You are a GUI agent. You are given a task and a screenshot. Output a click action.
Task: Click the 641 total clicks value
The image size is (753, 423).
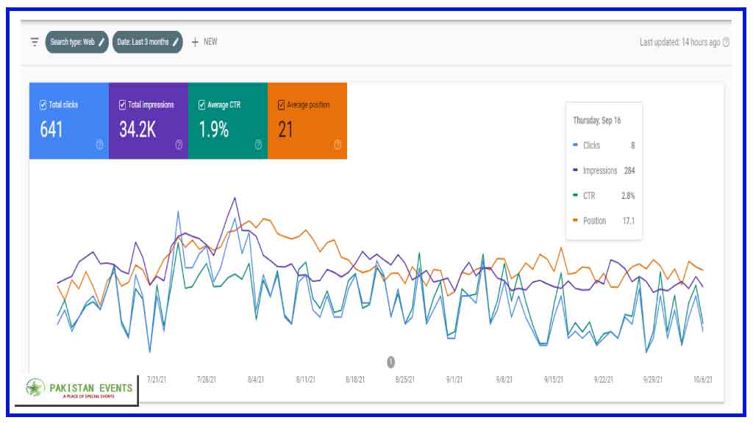tap(51, 129)
